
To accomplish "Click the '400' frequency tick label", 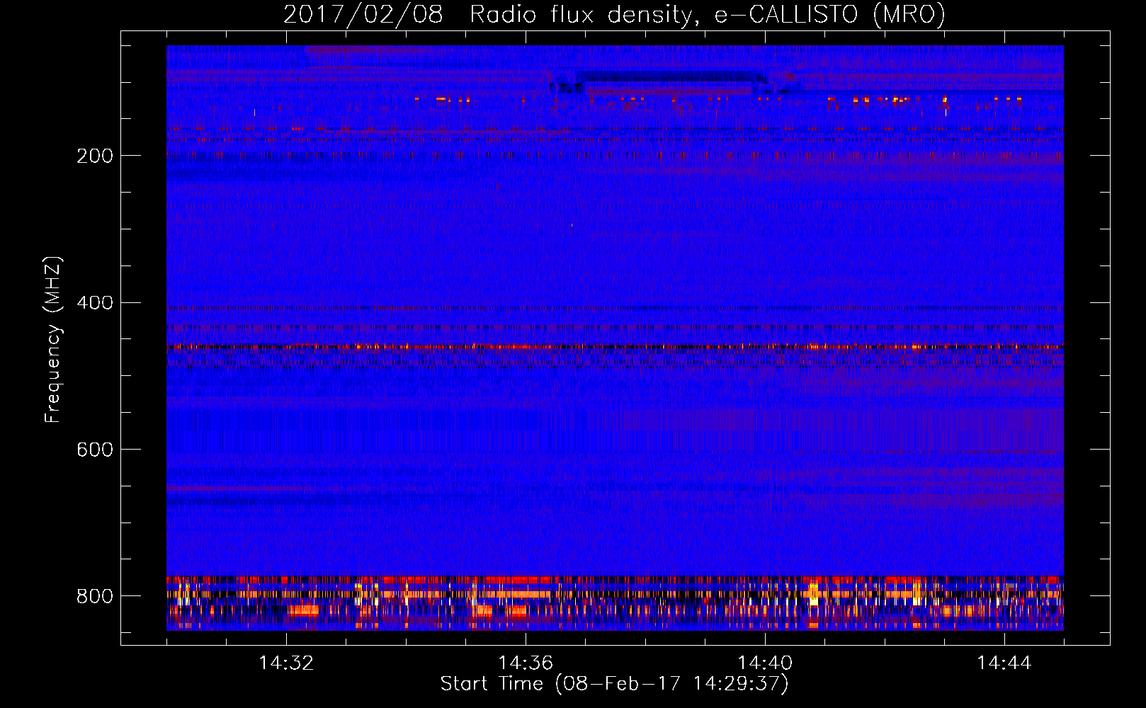I will click(94, 303).
